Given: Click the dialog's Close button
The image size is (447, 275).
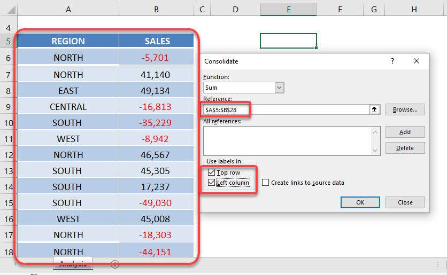Looking at the screenshot, I should click(405, 202).
